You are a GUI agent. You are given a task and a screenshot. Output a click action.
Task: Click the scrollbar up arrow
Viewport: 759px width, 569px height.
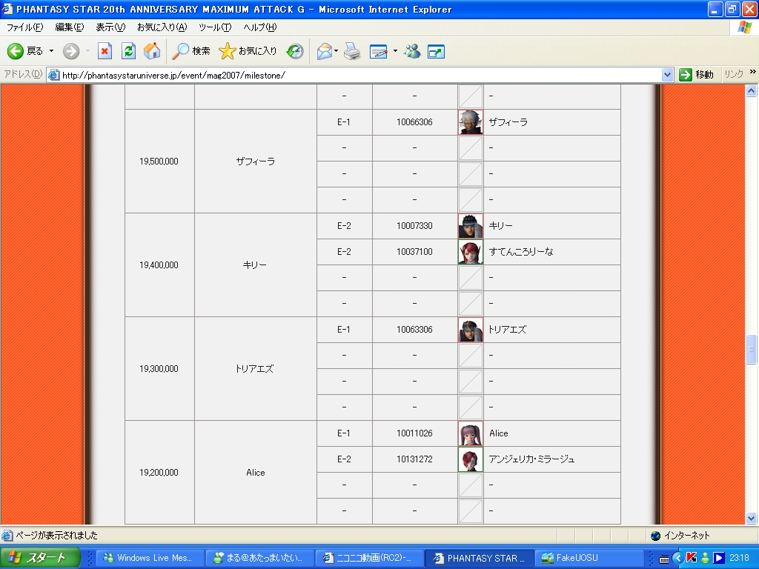tap(752, 90)
